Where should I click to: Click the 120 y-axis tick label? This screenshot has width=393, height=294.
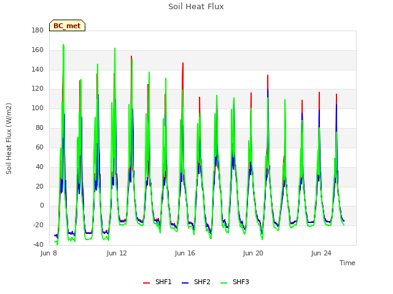tap(37, 88)
